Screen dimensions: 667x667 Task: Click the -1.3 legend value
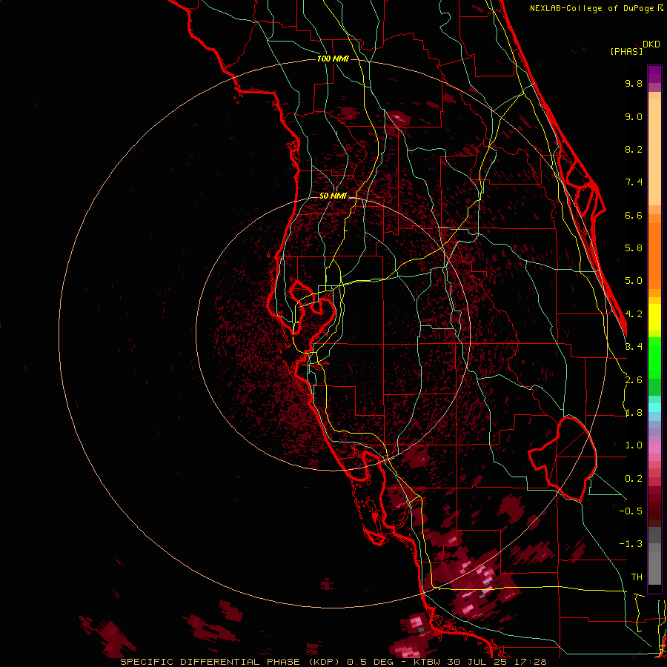point(631,544)
